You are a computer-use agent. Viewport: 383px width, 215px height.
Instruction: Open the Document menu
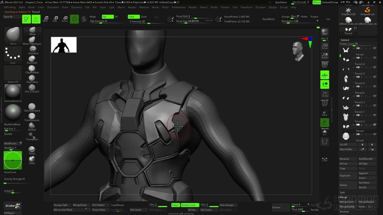(53, 7)
